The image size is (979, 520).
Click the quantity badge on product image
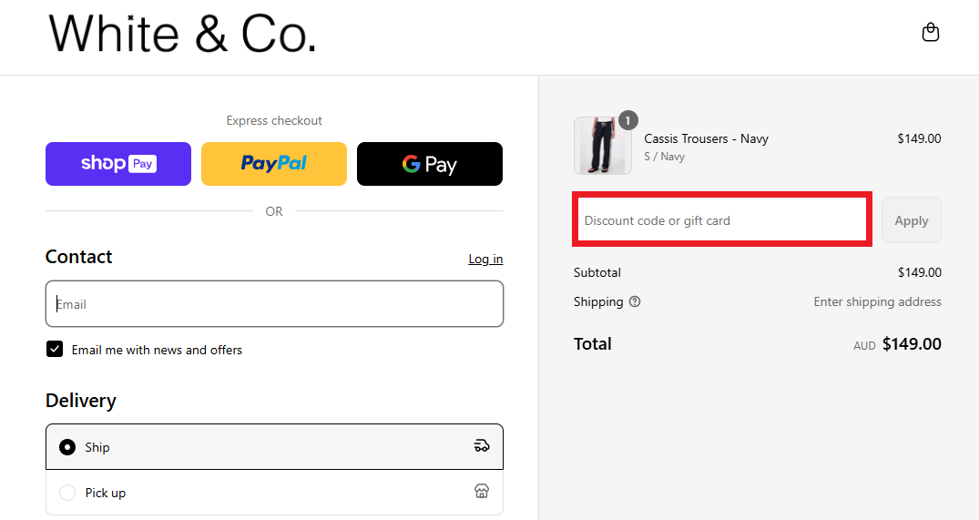(627, 120)
